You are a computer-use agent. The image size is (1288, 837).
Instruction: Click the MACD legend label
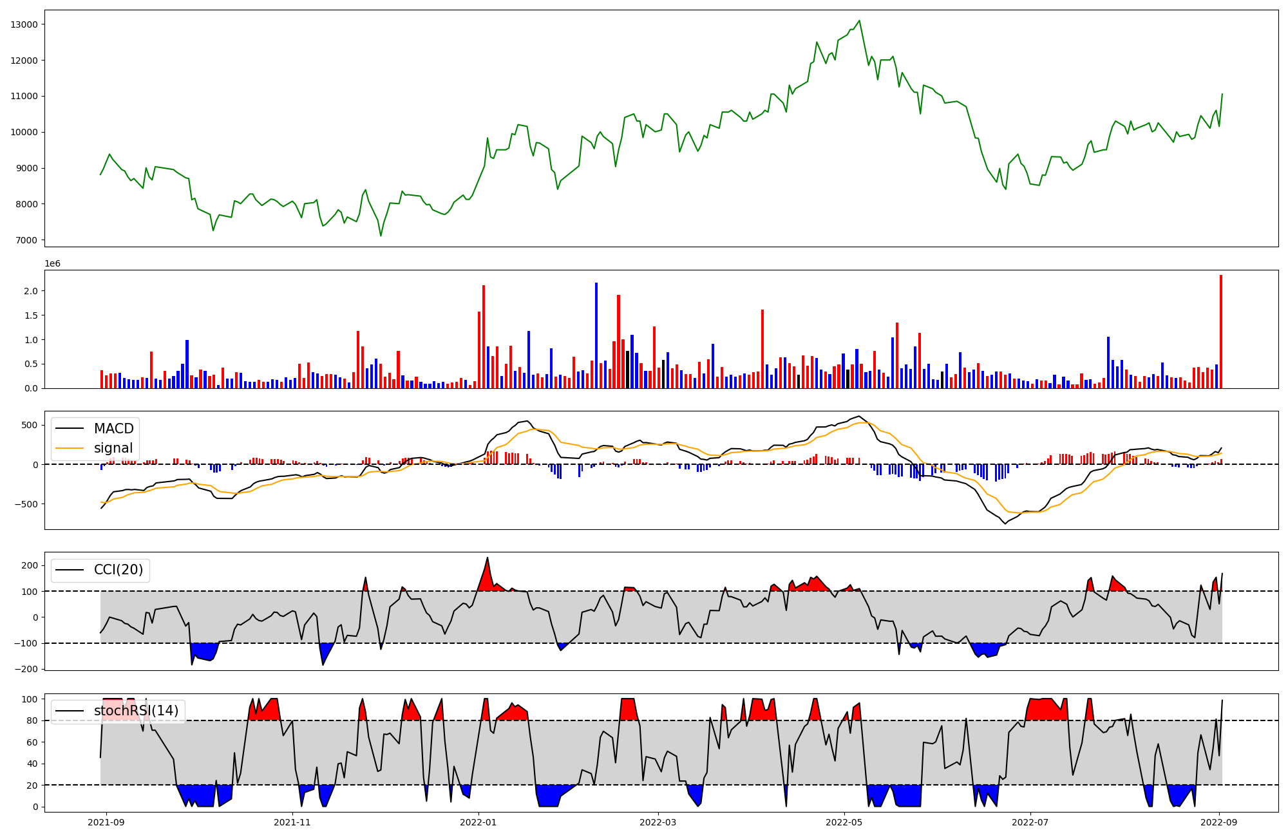[x=113, y=429]
